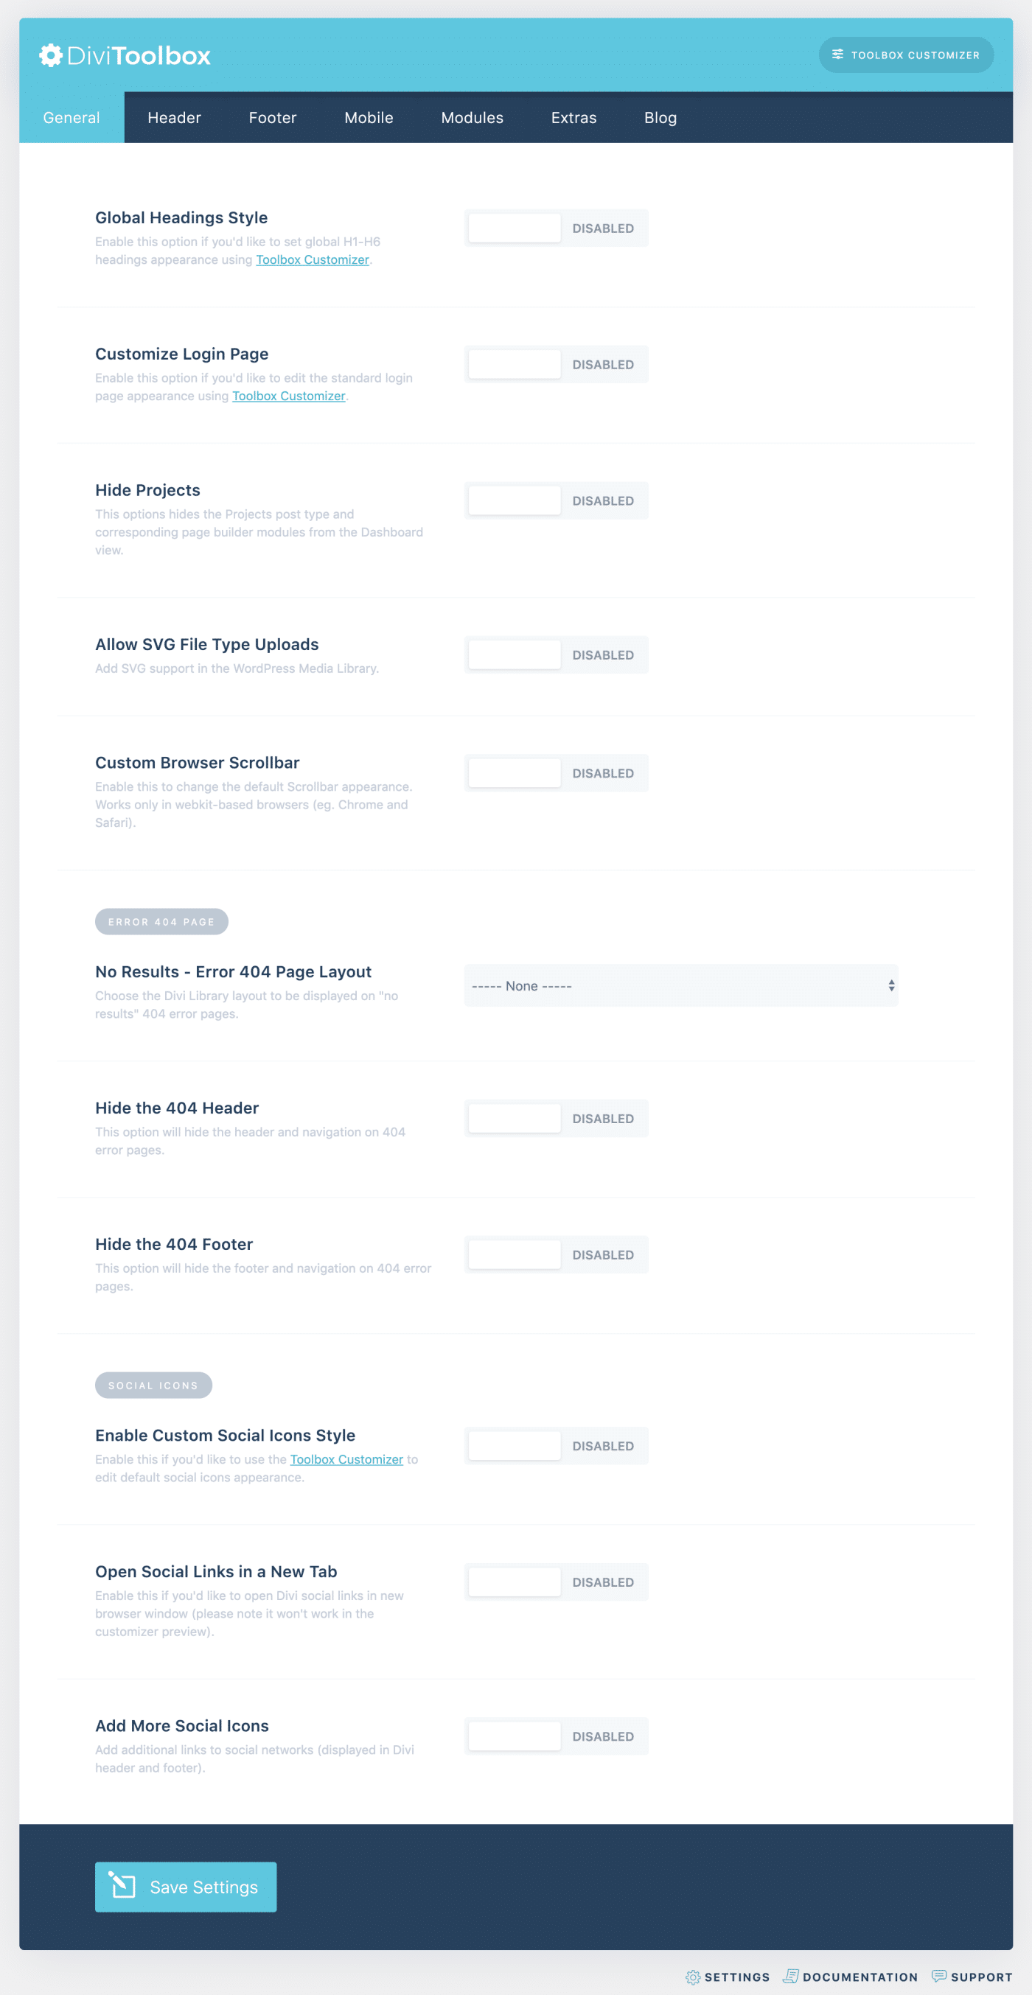This screenshot has width=1032, height=1995.
Task: Toggle the Hide Projects switch
Action: (556, 501)
